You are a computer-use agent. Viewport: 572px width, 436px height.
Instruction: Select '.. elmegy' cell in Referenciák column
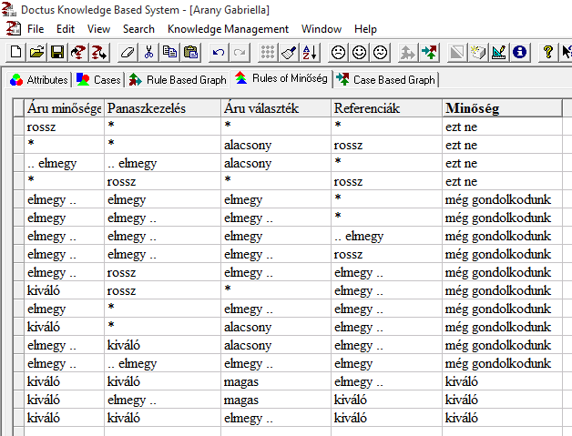pyautogui.click(x=386, y=236)
